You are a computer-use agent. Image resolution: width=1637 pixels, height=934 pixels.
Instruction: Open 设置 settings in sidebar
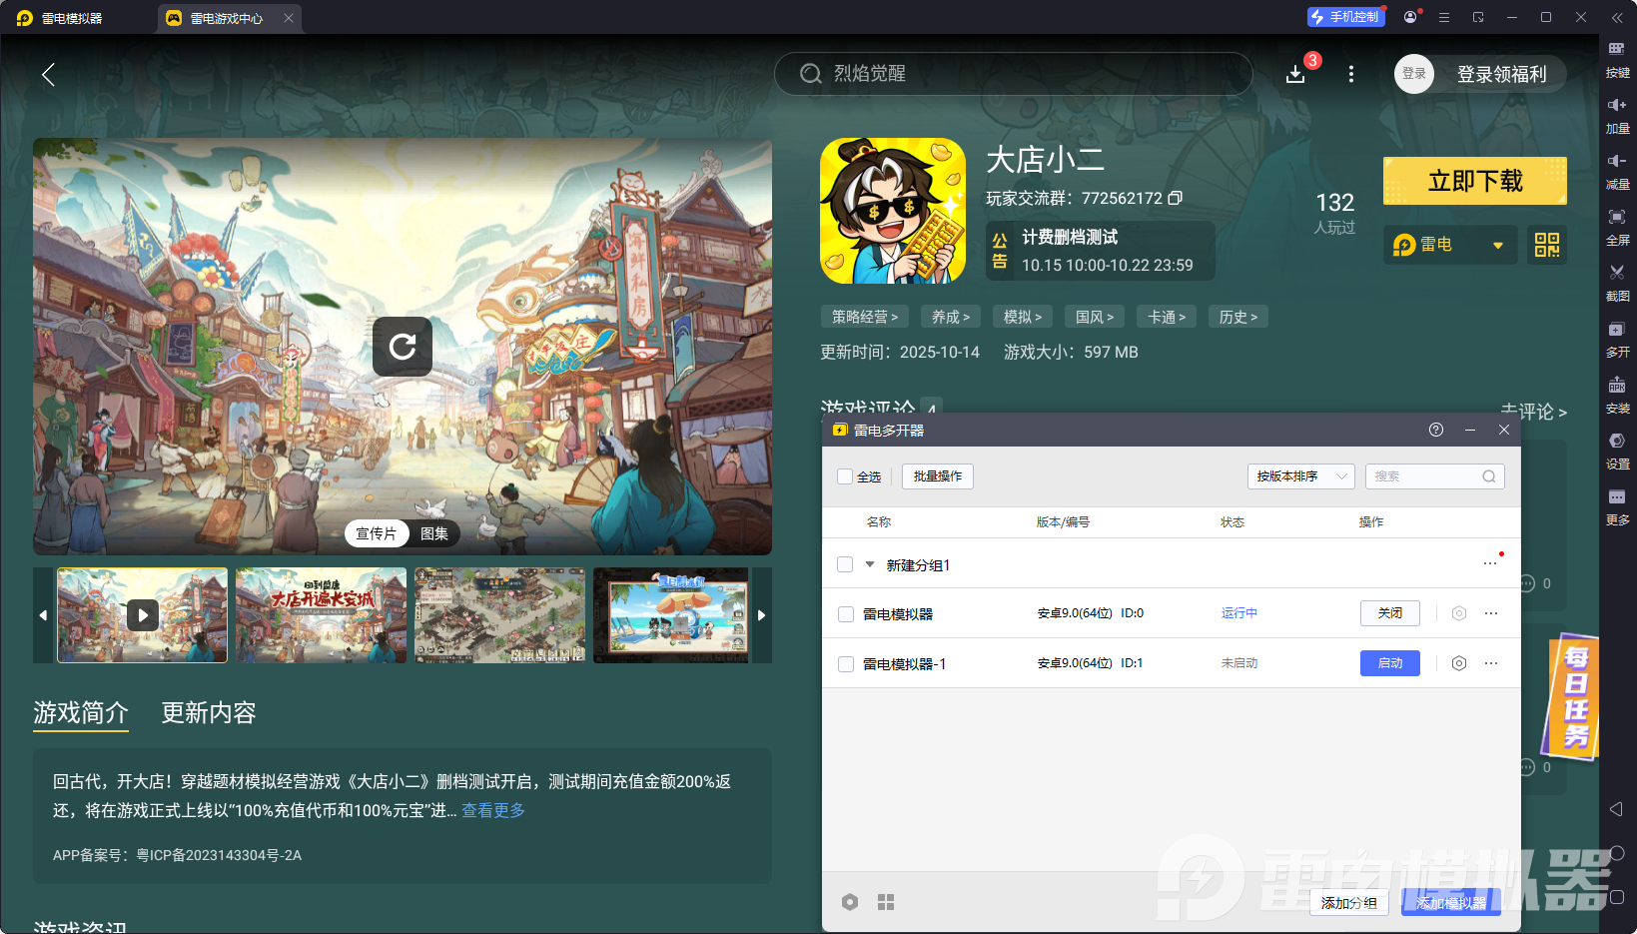pyautogui.click(x=1617, y=451)
